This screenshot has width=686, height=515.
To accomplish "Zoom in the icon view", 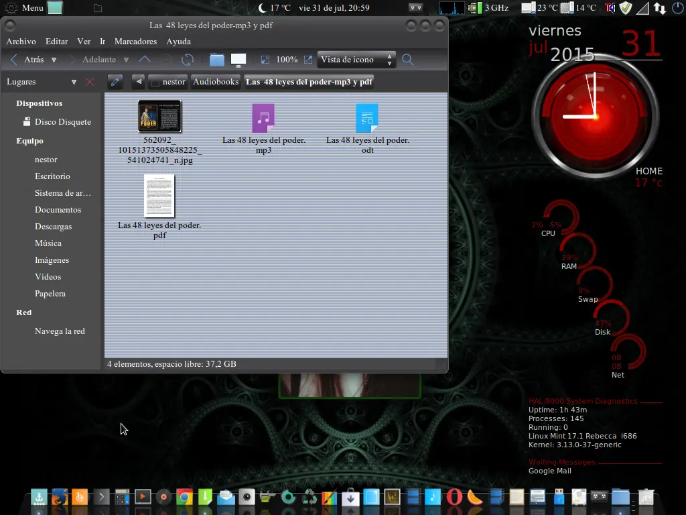I will [x=308, y=60].
